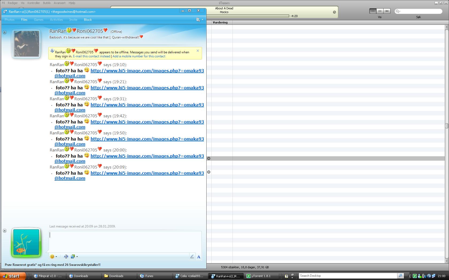Switch to iTunes taskbar button
The height and width of the screenshot is (280, 449).
154,276
